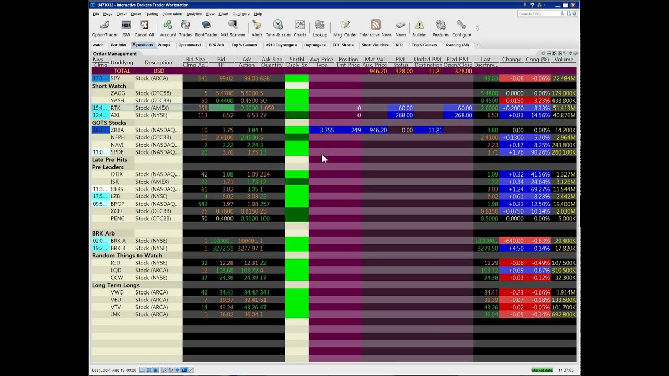
Task: Open the Configure menu
Action: pos(241,14)
